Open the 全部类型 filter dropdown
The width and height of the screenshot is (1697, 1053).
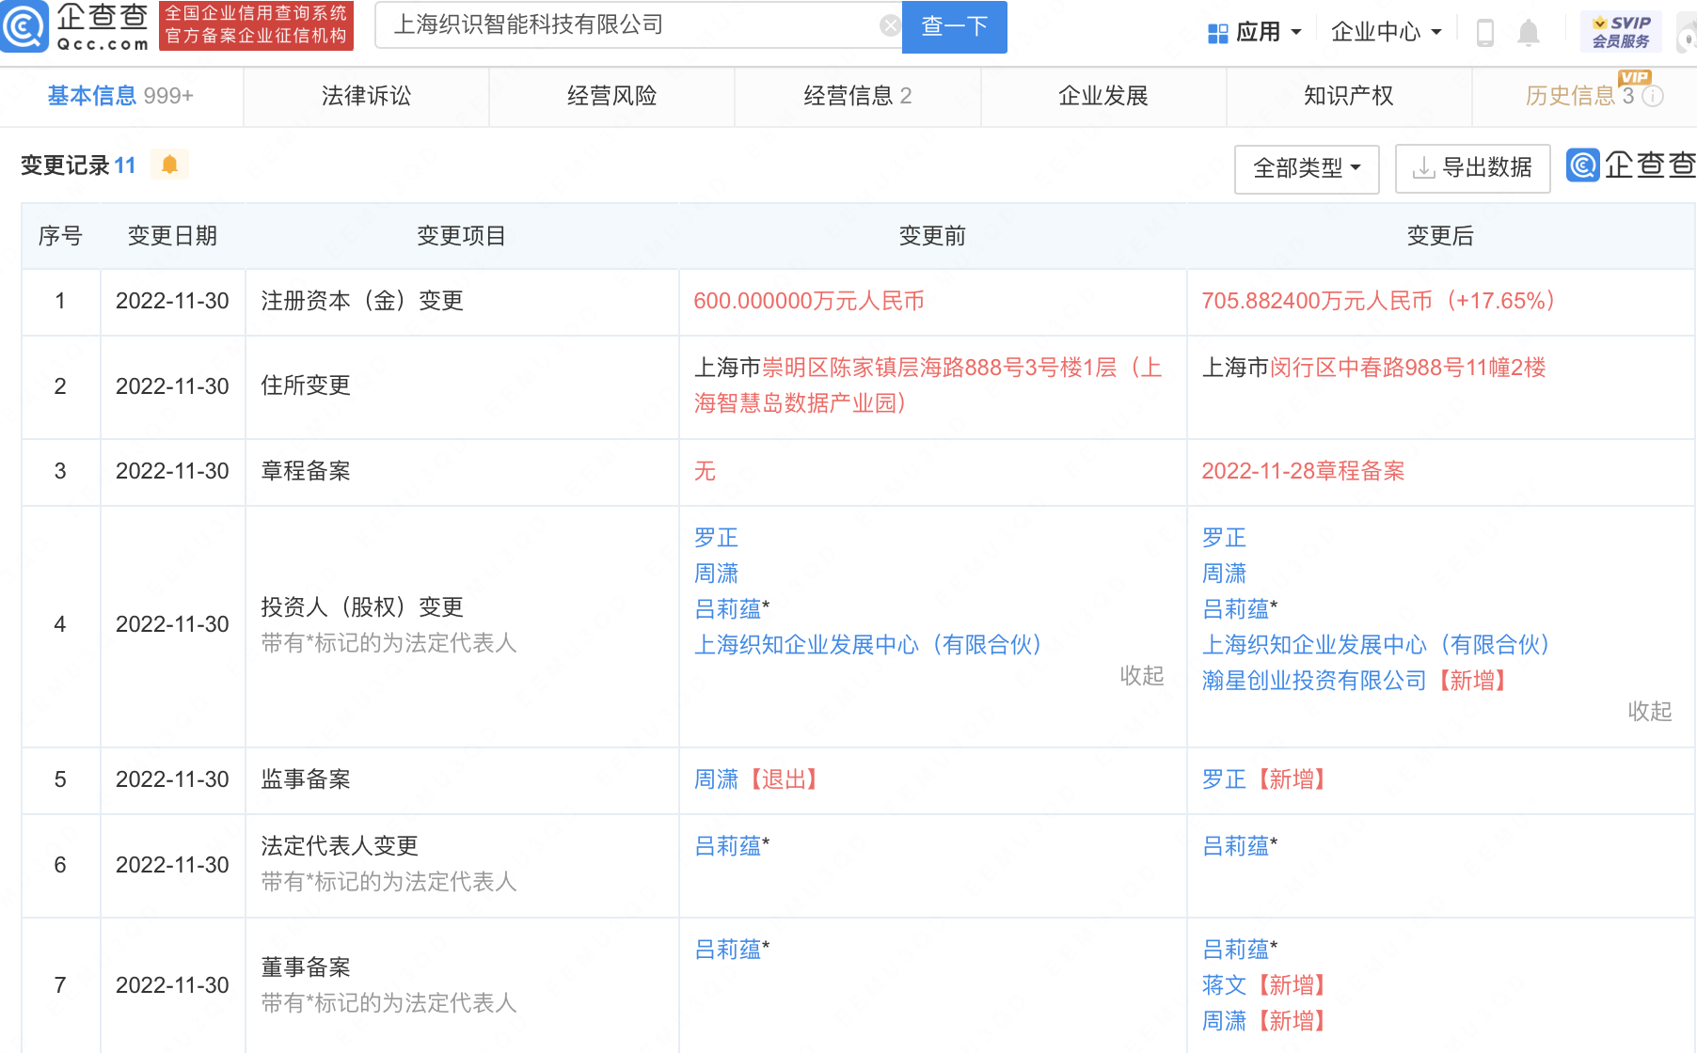(x=1307, y=168)
